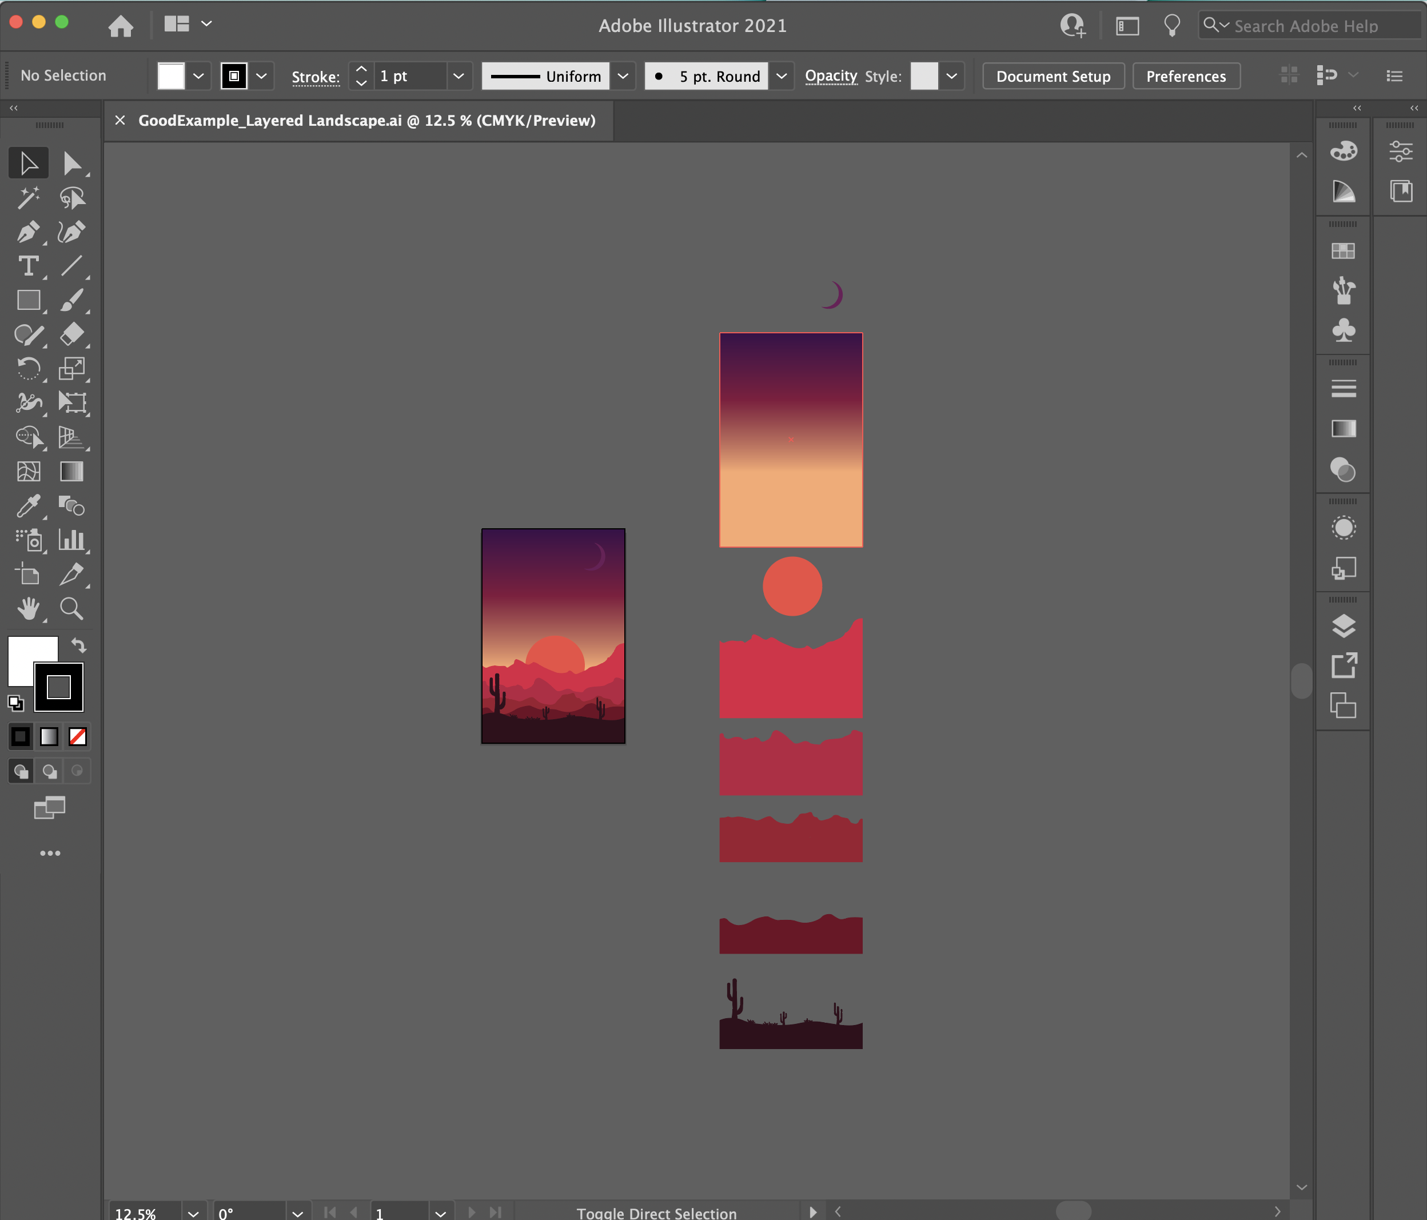Select the Pen tool
1427x1220 pixels.
point(27,232)
